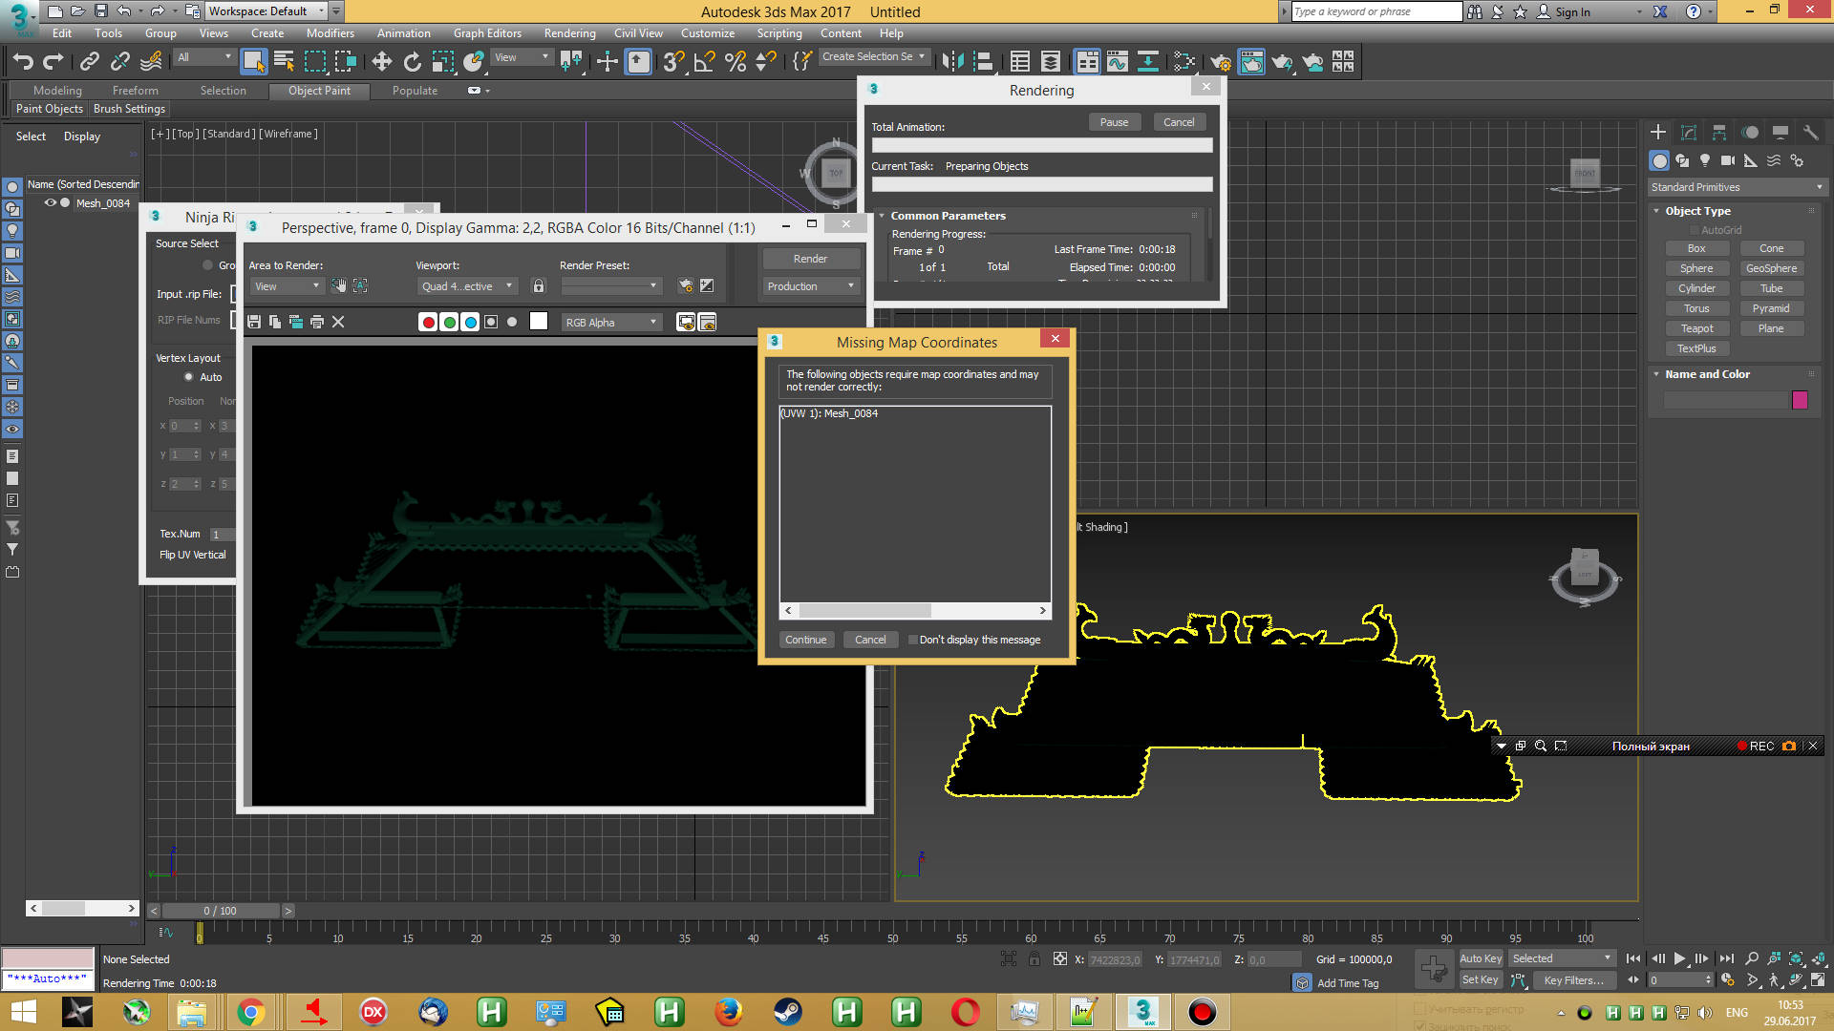Open the Firefox icon on taskbar
Screen dimensions: 1834x1031
pos(728,1012)
